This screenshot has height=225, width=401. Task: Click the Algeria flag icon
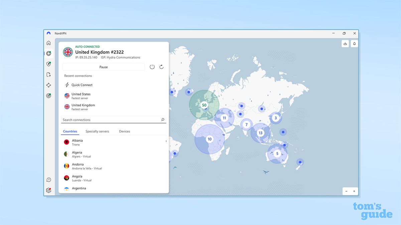coord(66,154)
